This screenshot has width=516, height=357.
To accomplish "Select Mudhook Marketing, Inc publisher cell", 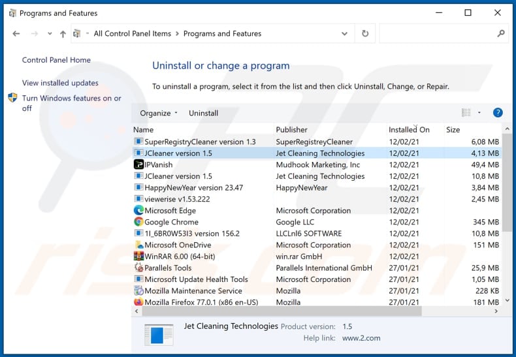I will [318, 164].
